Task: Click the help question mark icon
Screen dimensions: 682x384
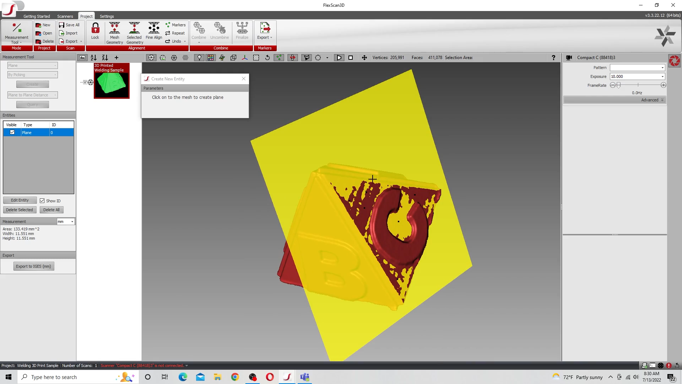Action: coord(553,58)
